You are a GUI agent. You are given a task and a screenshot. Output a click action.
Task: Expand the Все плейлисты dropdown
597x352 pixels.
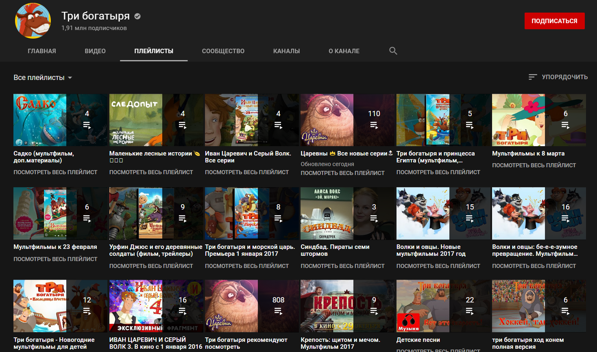coord(43,78)
